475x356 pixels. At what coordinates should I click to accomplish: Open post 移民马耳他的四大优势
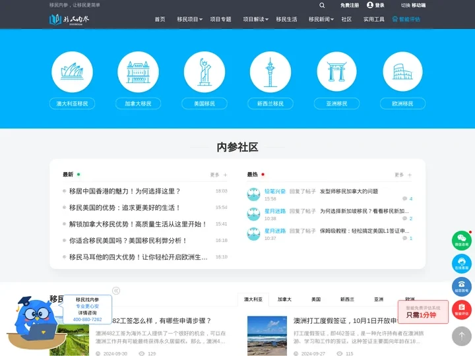pyautogui.click(x=139, y=257)
